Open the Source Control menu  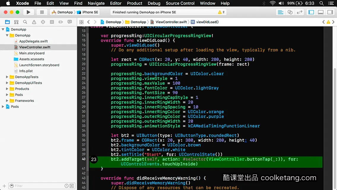click(x=180, y=3)
